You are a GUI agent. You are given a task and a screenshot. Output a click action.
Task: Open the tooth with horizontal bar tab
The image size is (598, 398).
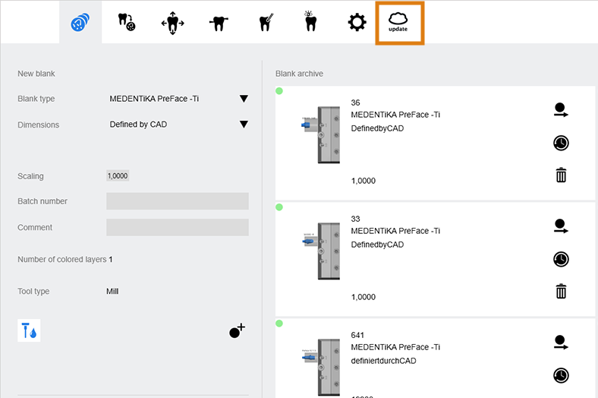coord(219,24)
